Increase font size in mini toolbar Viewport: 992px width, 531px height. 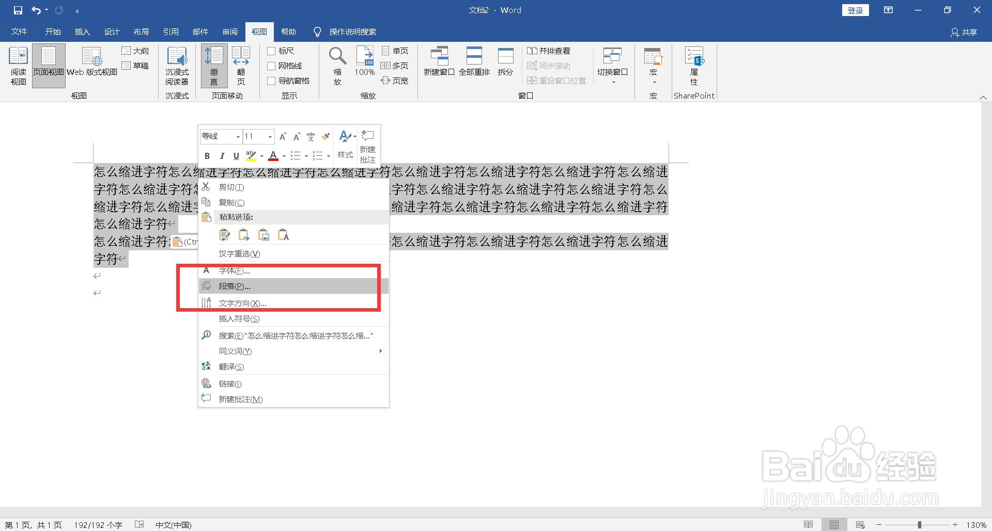pyautogui.click(x=283, y=137)
